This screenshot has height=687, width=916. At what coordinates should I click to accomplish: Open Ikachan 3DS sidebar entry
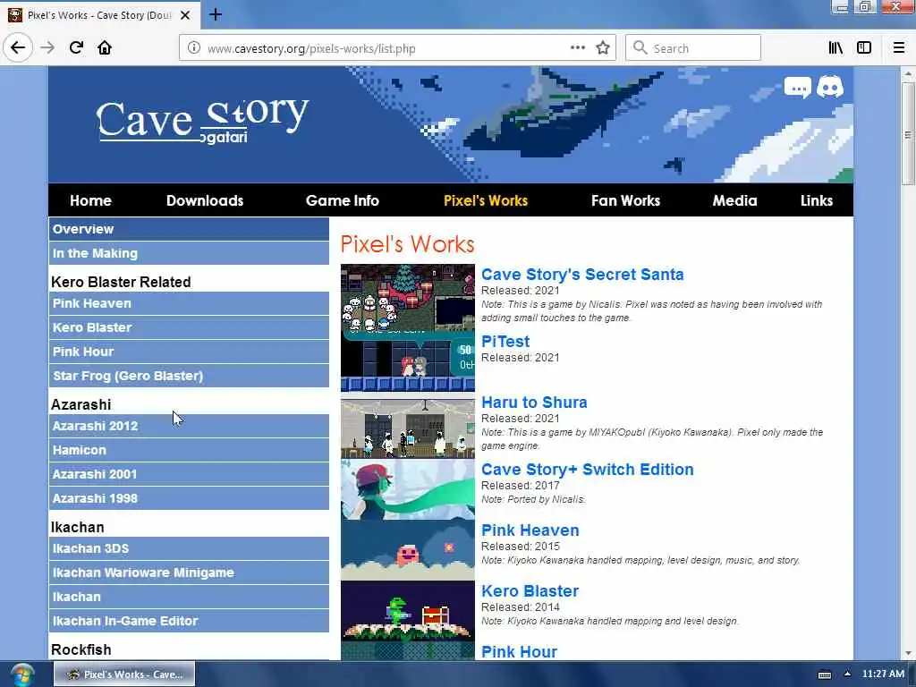pos(189,548)
